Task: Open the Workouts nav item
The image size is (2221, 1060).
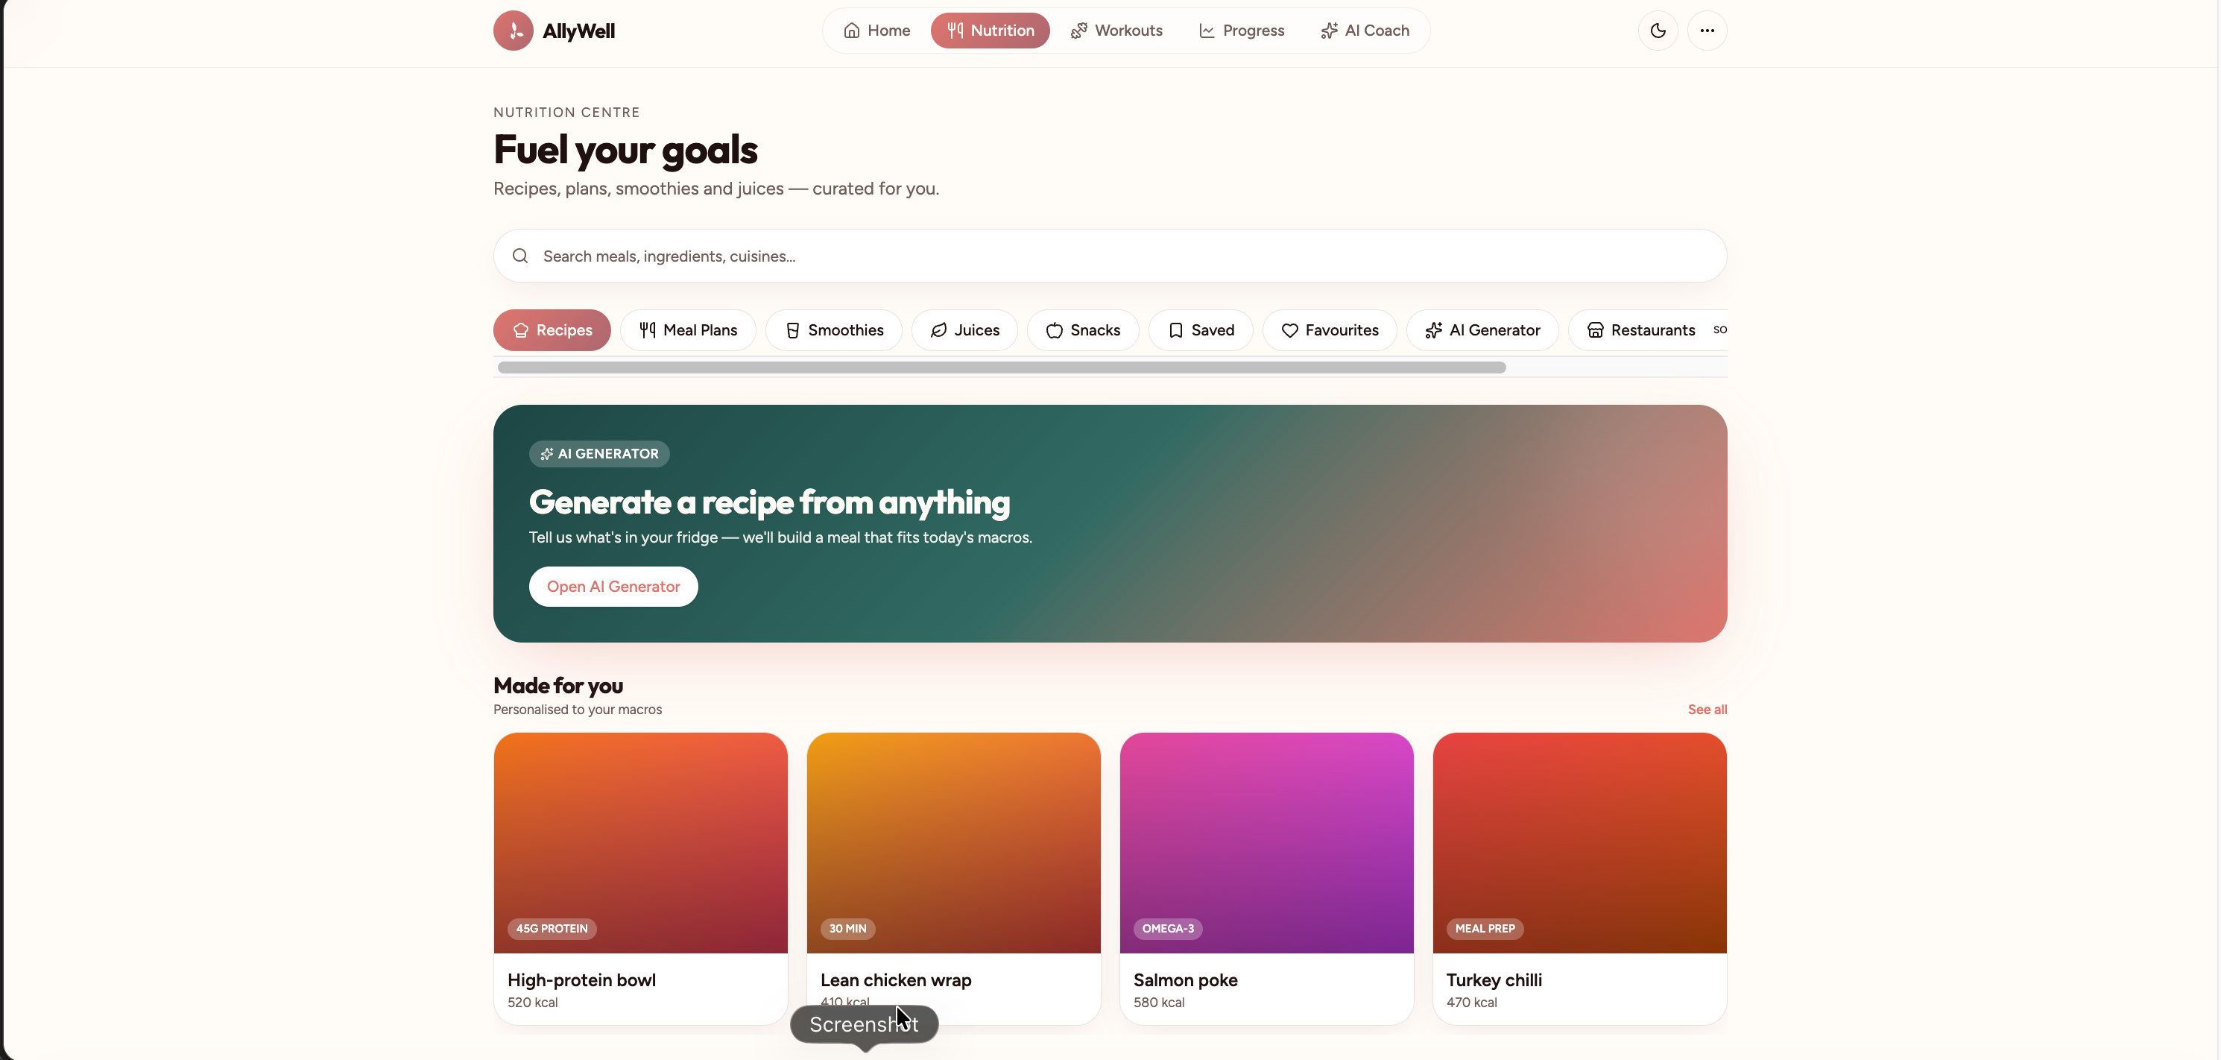Action: (1116, 30)
